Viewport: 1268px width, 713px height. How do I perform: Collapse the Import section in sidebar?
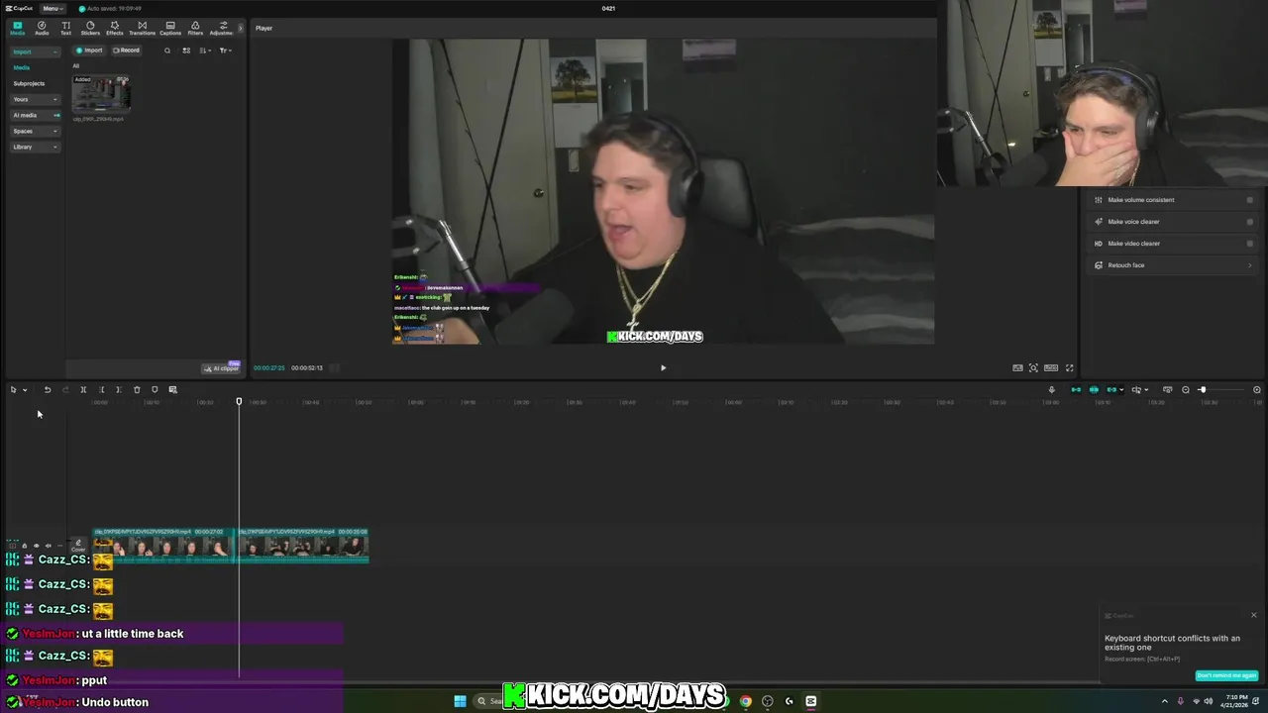tap(35, 51)
